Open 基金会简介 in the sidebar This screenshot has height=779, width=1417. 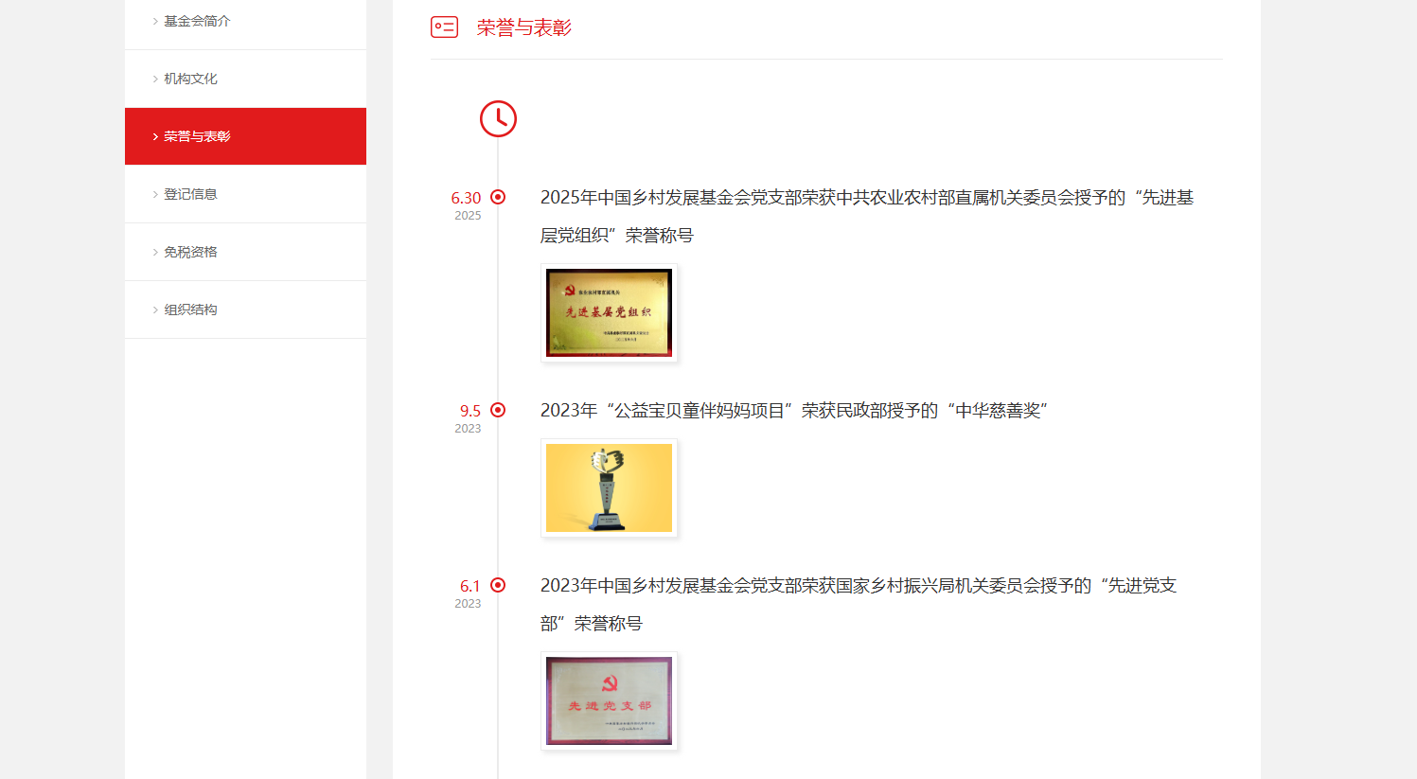coord(197,21)
